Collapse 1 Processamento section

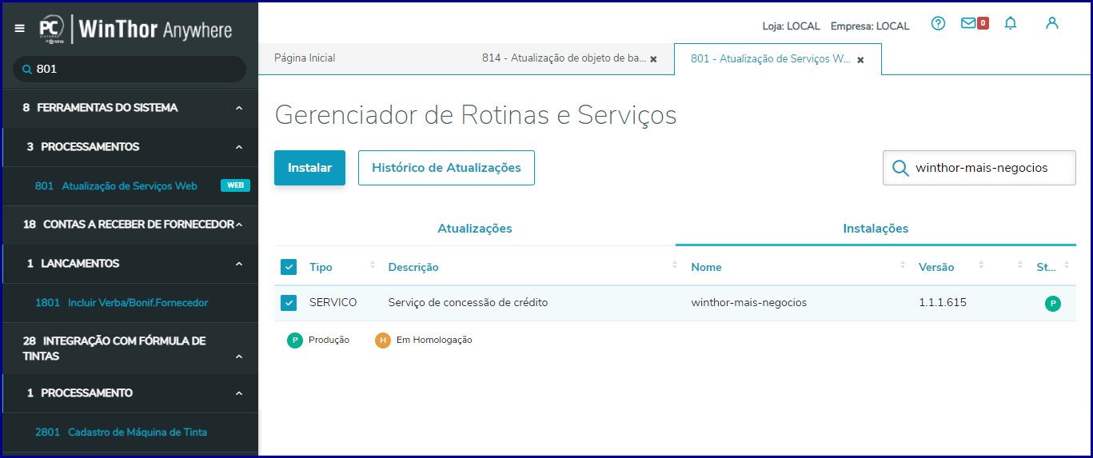[239, 393]
